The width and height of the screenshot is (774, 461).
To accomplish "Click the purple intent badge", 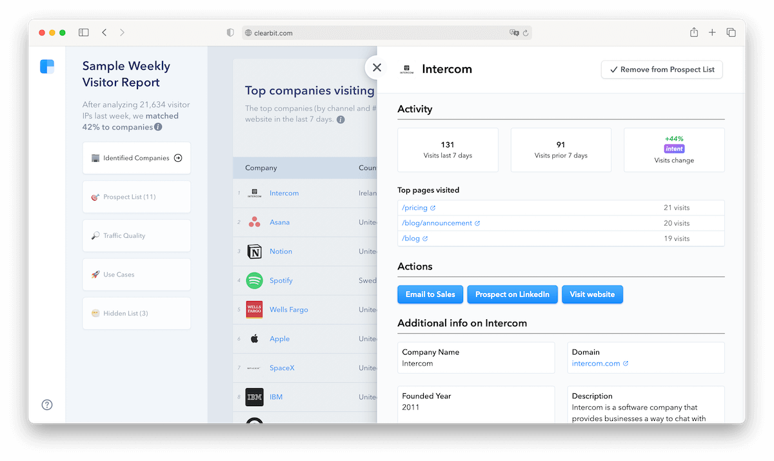I will pos(674,149).
